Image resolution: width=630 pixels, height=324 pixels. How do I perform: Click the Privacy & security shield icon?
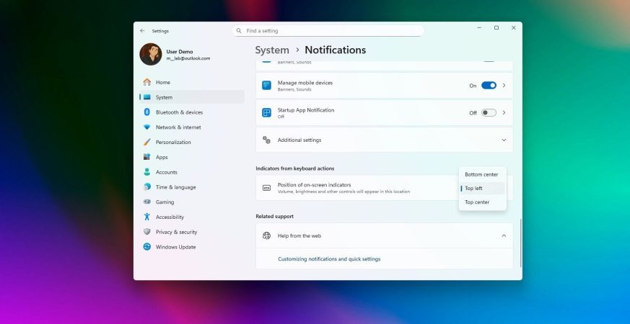tap(146, 232)
